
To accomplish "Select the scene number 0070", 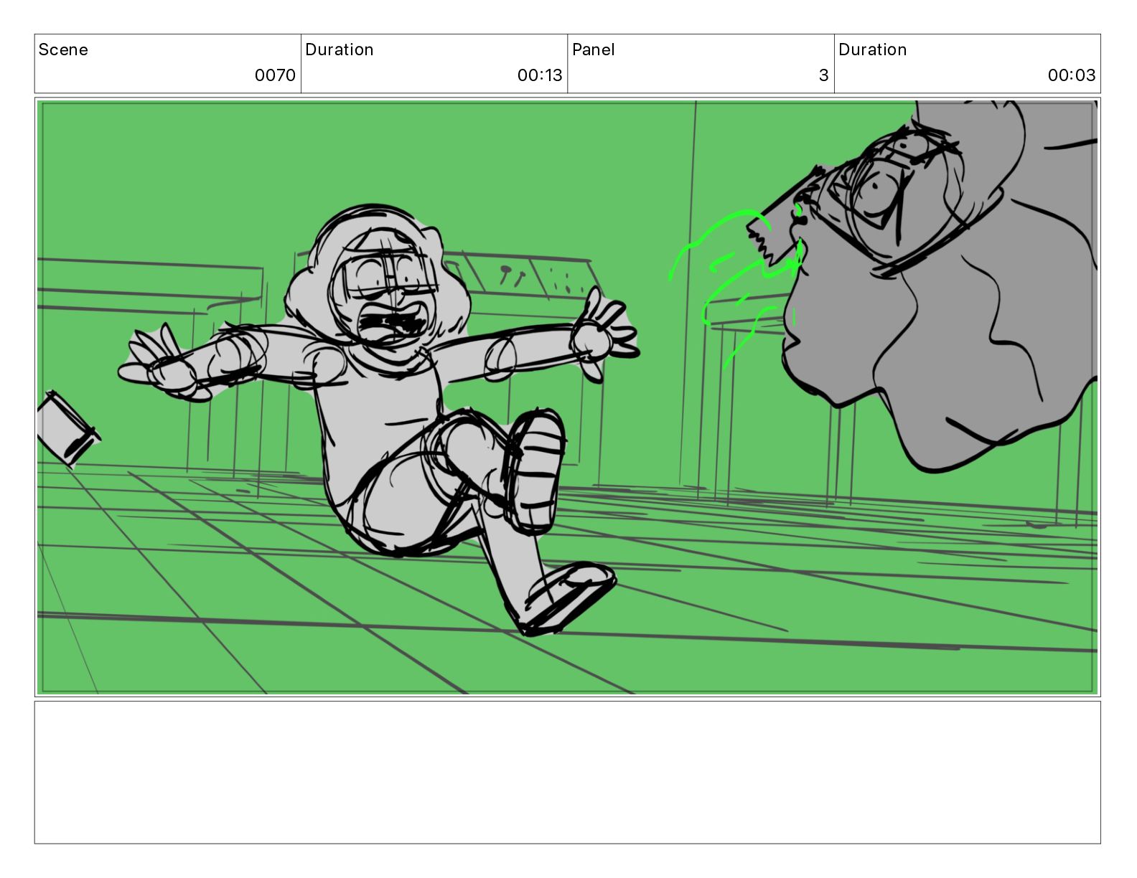I will coord(275,75).
